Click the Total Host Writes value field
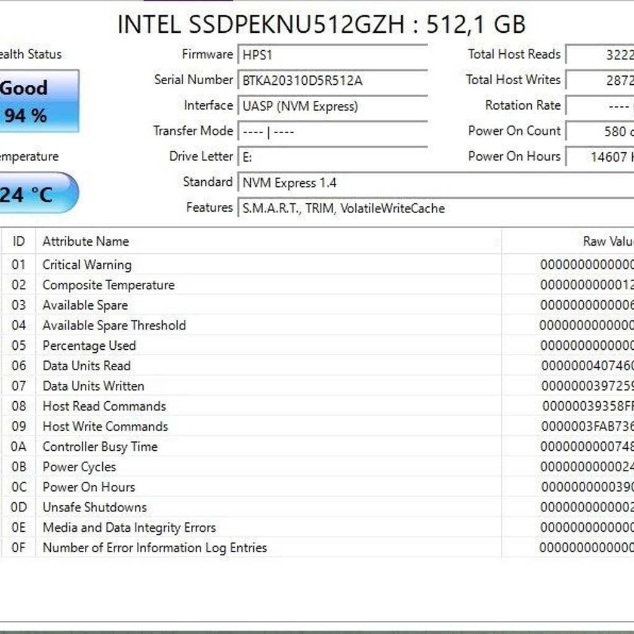 pyautogui.click(x=599, y=80)
